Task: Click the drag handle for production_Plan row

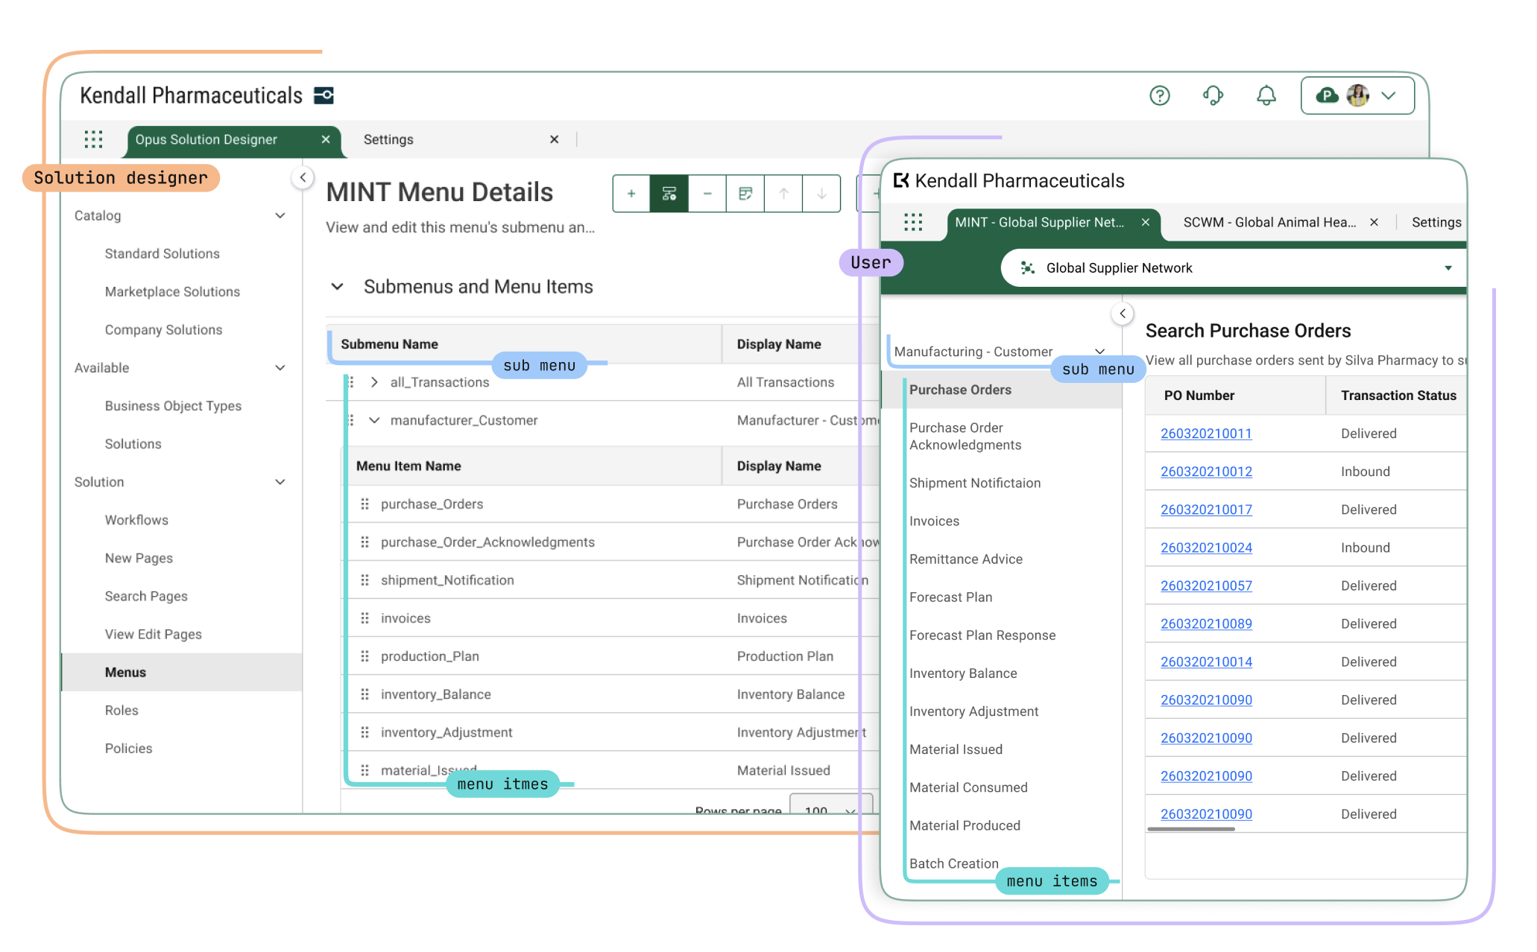Action: coord(364,656)
